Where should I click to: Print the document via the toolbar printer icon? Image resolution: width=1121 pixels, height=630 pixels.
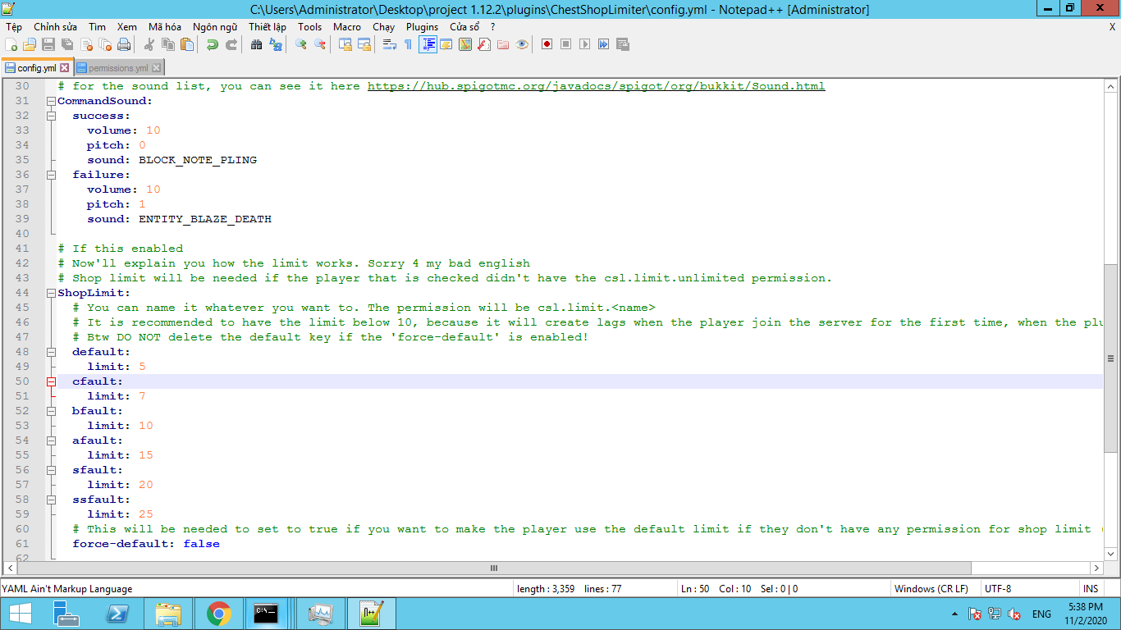(124, 44)
